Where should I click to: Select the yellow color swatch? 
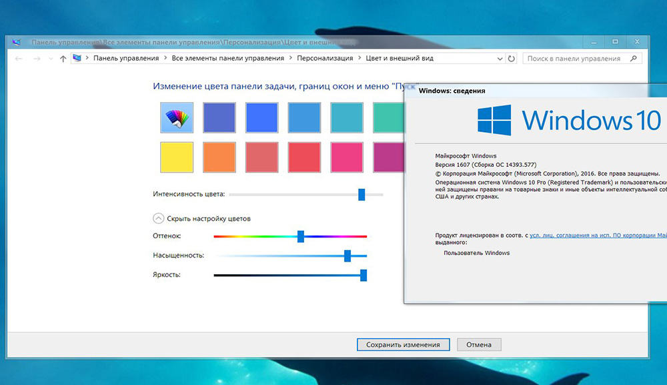pos(177,158)
